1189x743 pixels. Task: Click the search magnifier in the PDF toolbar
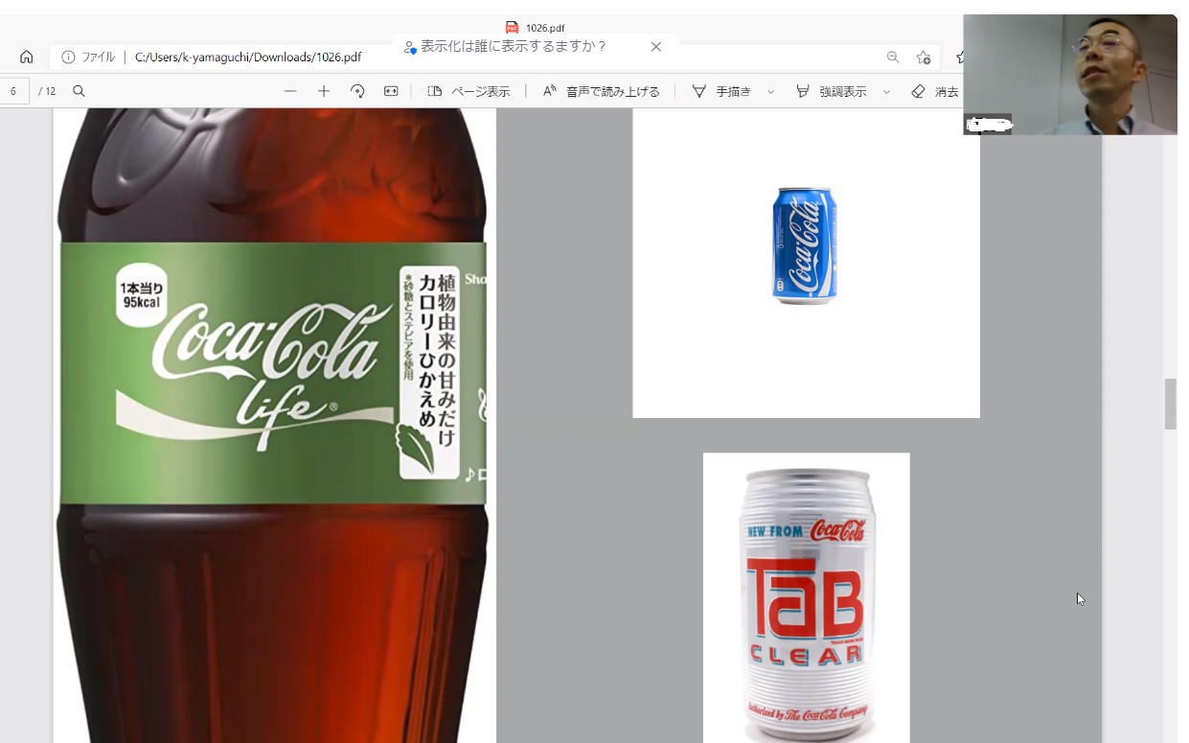pos(80,91)
